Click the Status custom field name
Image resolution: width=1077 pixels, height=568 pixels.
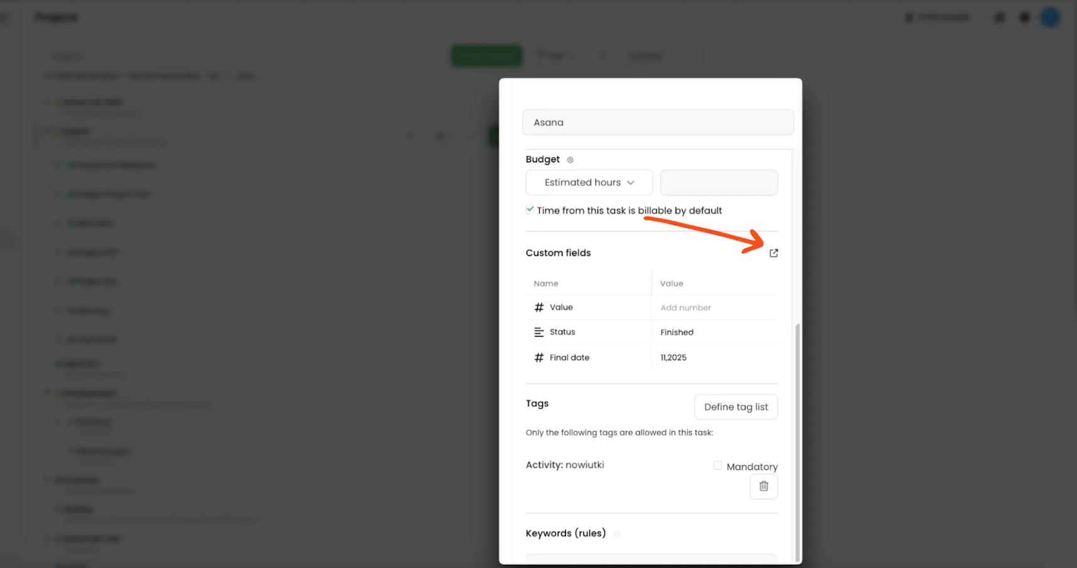(562, 332)
